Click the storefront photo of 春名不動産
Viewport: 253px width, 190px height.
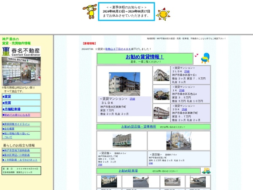pyautogui.click(x=21, y=71)
